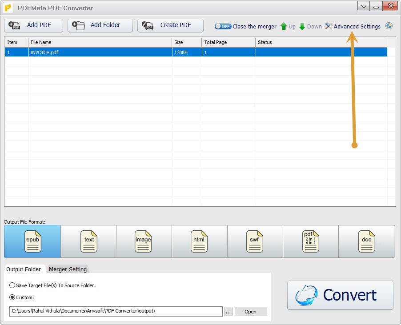This screenshot has width=401, height=325.
Task: Move item Up with green arrow
Action: (x=288, y=26)
